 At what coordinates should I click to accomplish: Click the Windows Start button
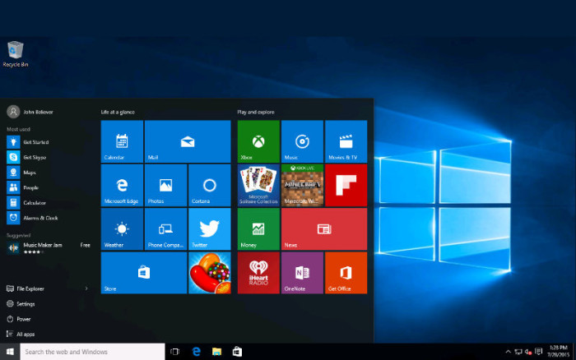pos(10,352)
